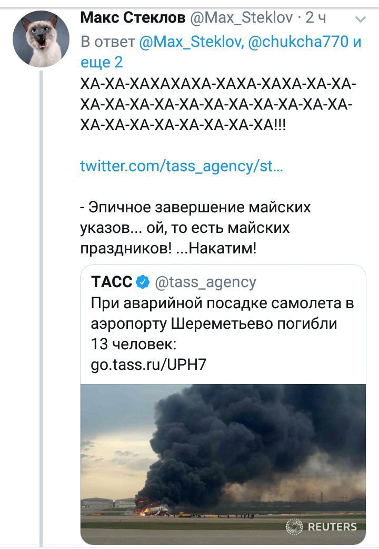Open the burning airplane photo
379x549 pixels.
pos(223,458)
